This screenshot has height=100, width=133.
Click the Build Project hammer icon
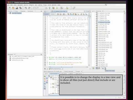coord(50,8)
